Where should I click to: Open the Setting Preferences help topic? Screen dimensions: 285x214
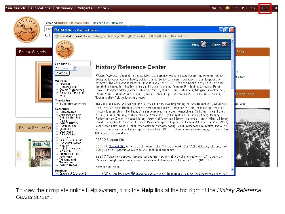point(72,90)
